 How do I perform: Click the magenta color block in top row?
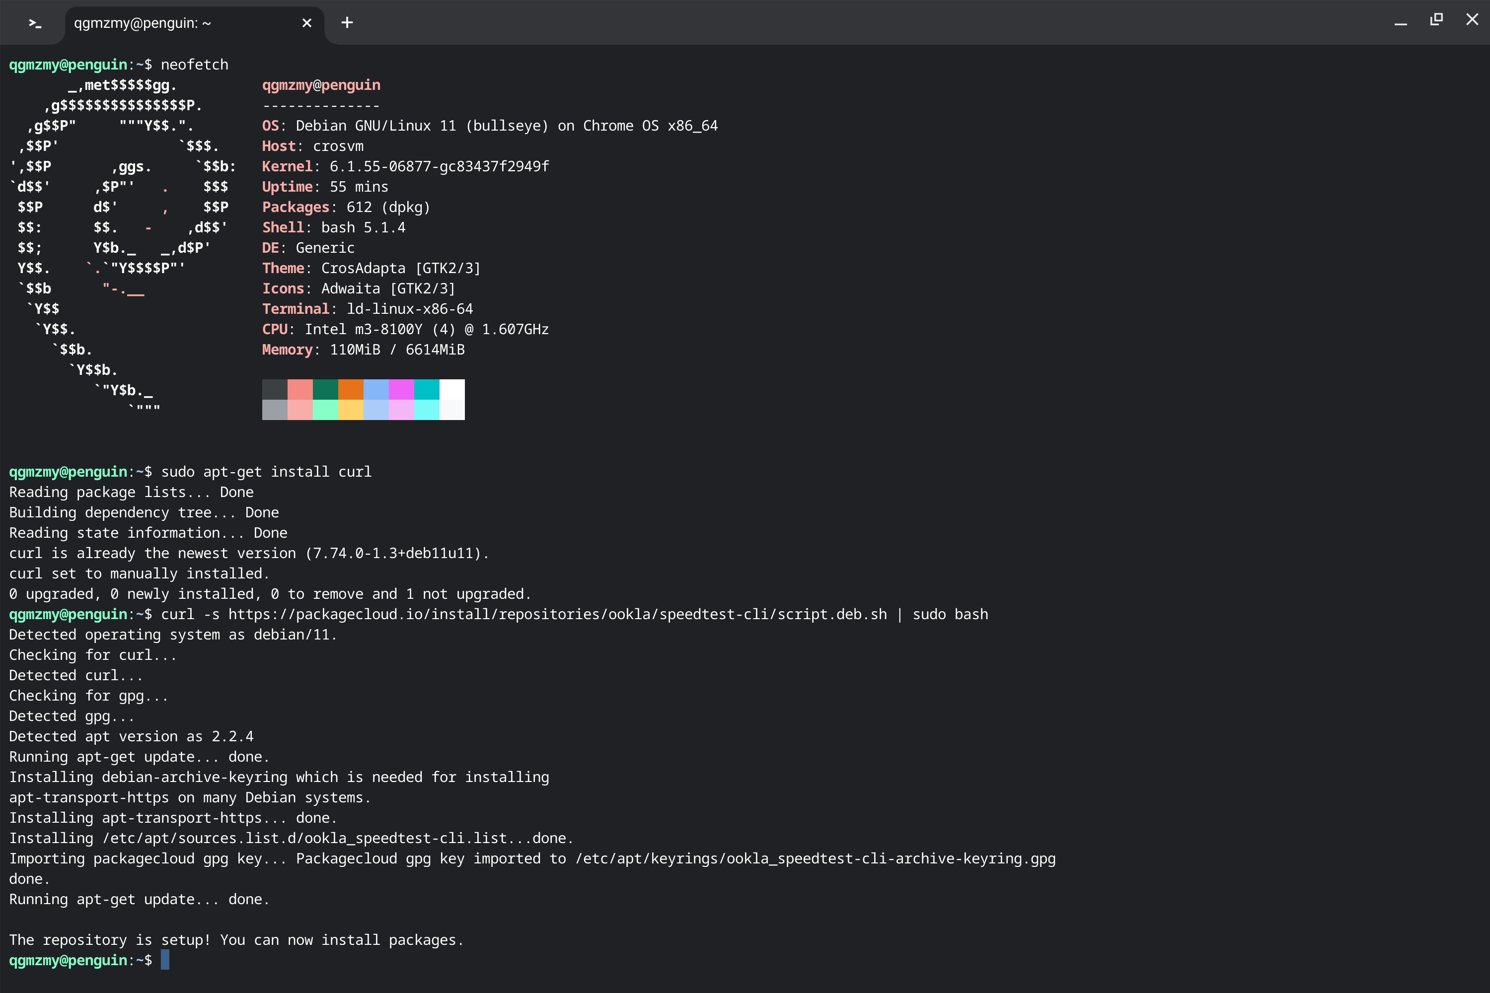point(402,389)
